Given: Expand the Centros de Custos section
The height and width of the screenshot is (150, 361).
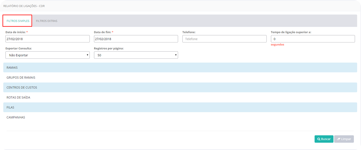Looking at the screenshot, I should point(22,88).
